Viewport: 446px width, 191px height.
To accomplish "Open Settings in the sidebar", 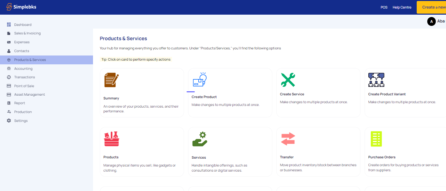I will 21,121.
